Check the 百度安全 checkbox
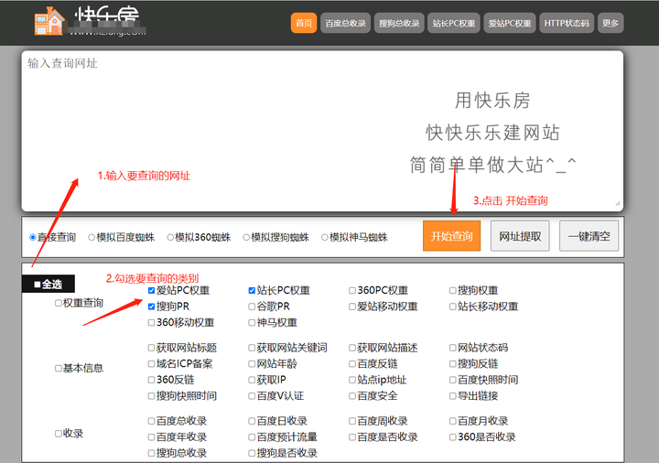Image resolution: width=659 pixels, height=463 pixels. (352, 396)
